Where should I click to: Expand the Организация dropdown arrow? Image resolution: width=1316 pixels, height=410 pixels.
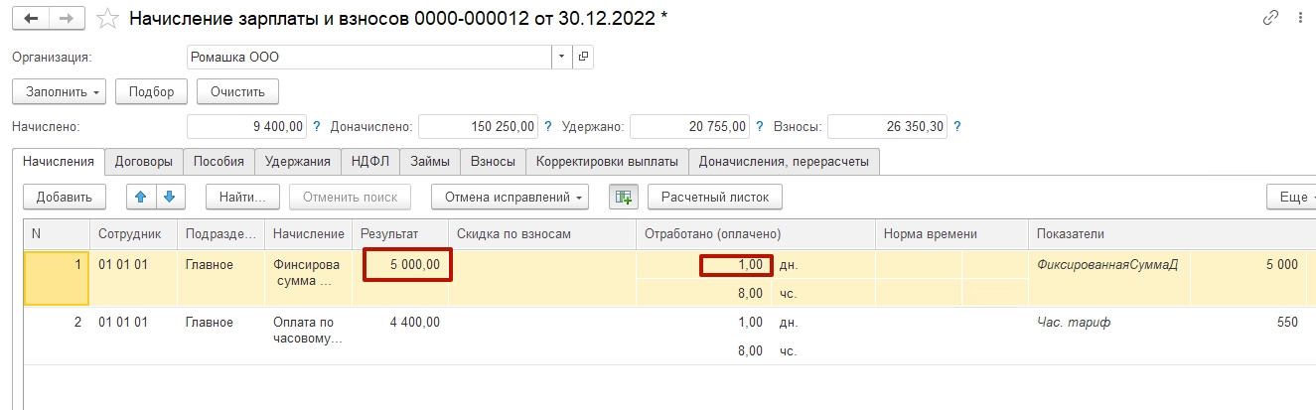[x=562, y=57]
